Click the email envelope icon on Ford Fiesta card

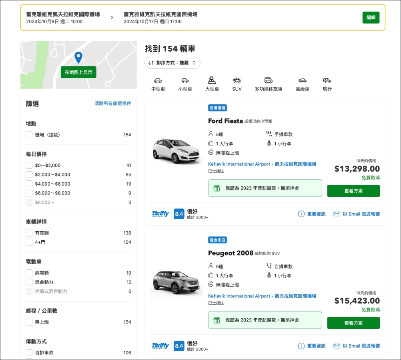[x=337, y=214]
